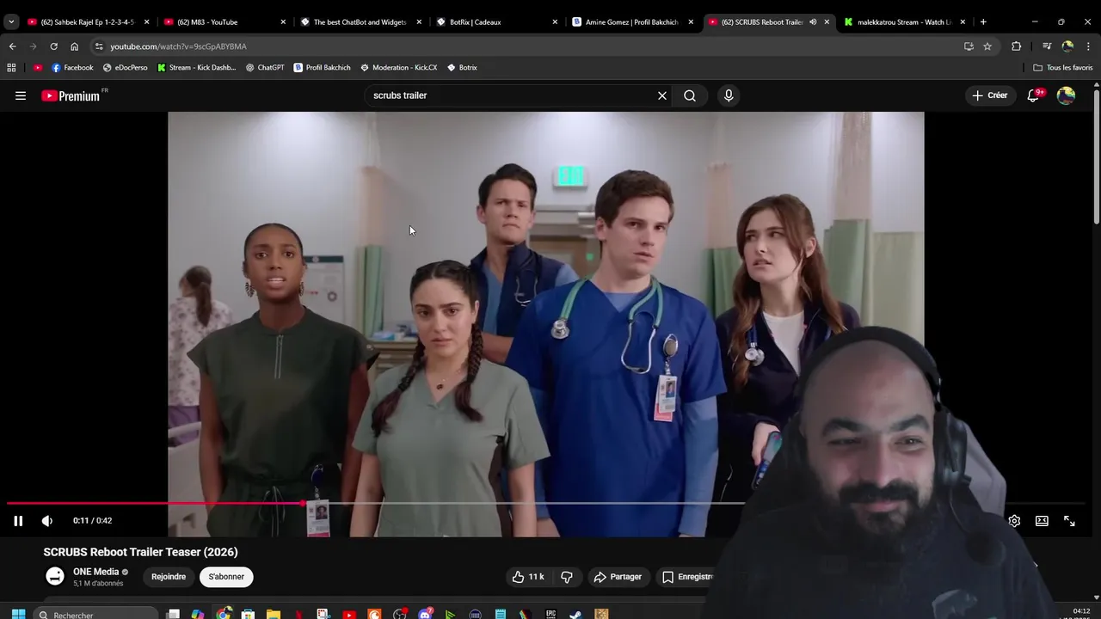The image size is (1101, 619).
Task: Mute audio icon on SCRUBS tab
Action: 813,21
